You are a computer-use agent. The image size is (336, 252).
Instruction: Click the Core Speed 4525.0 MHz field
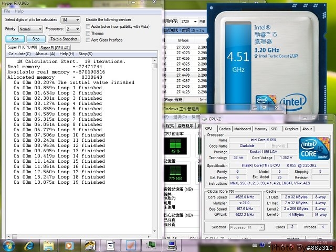click(x=245, y=197)
